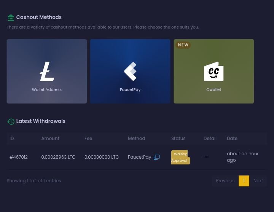Sort by the ID column header
274x212 pixels.
tap(12, 139)
